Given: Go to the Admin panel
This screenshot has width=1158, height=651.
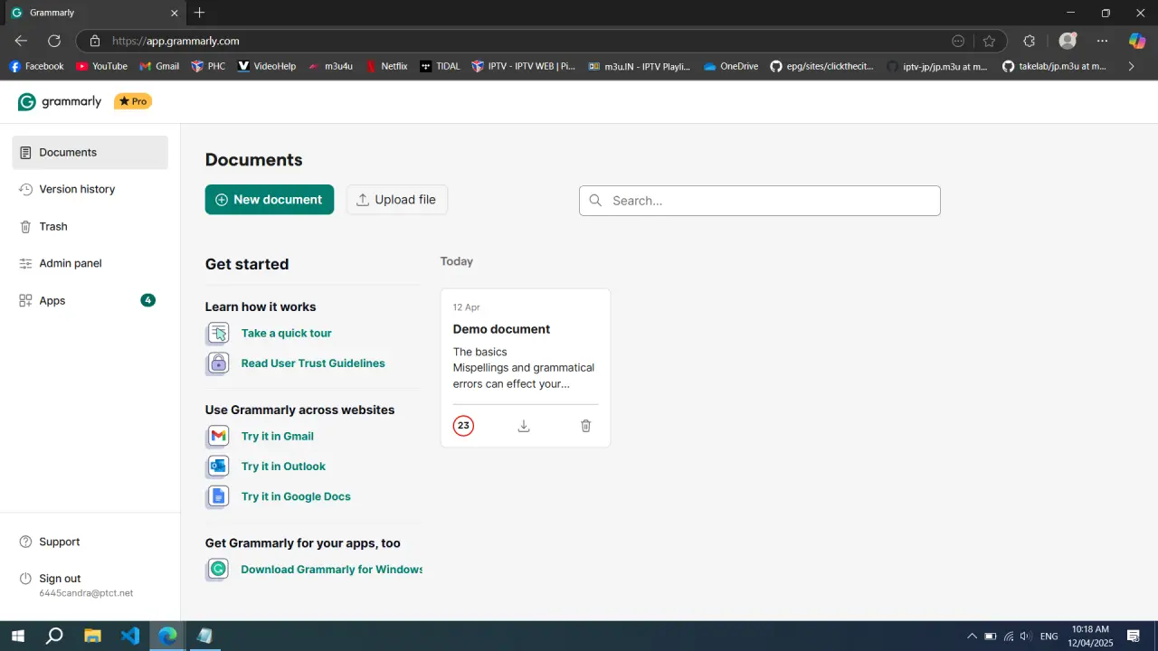Looking at the screenshot, I should coord(90,264).
